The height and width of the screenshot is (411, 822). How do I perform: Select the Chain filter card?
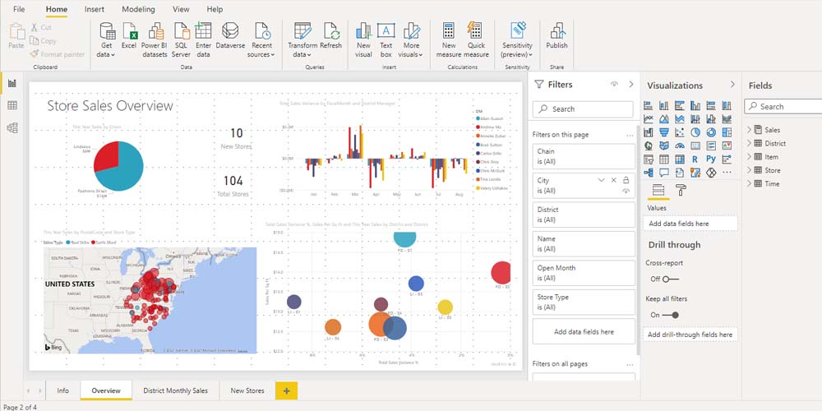coord(584,156)
